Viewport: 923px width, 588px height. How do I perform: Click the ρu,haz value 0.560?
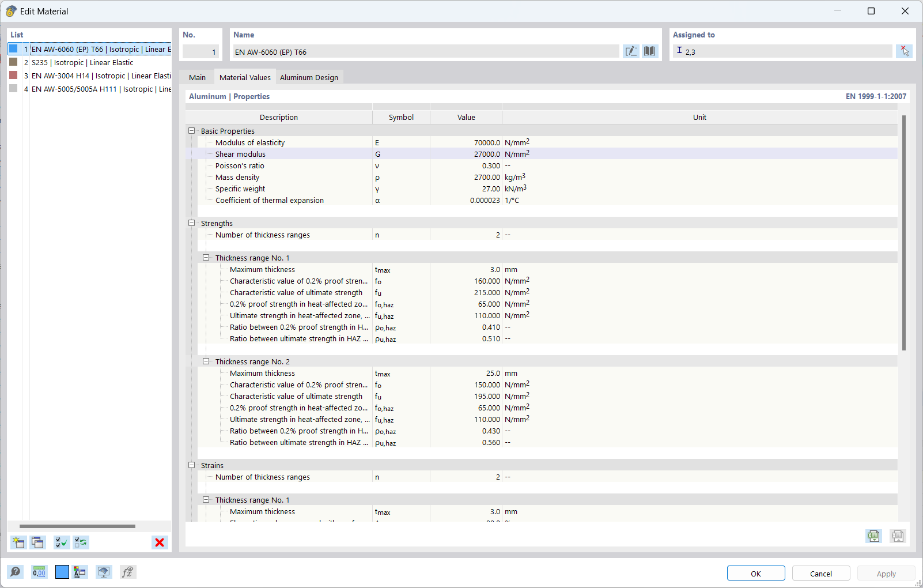[466, 442]
